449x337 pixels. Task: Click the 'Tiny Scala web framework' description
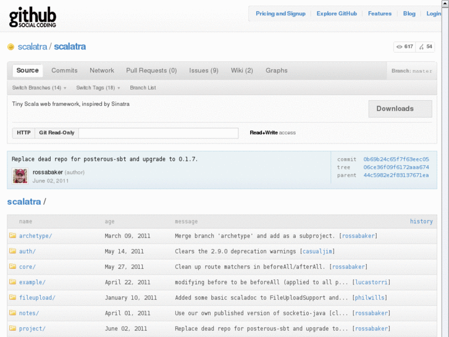71,104
